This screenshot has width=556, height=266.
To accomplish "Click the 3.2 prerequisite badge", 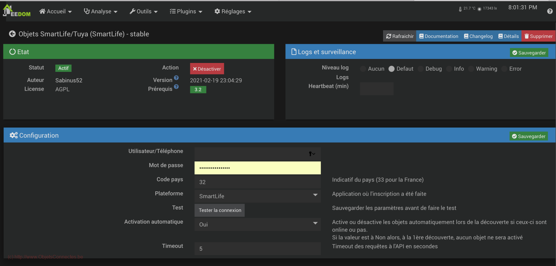I will [x=198, y=89].
